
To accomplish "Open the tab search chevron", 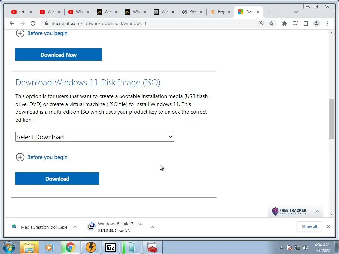I will 296,12.
